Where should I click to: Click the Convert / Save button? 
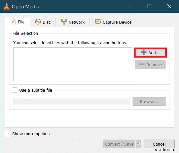click(119, 144)
